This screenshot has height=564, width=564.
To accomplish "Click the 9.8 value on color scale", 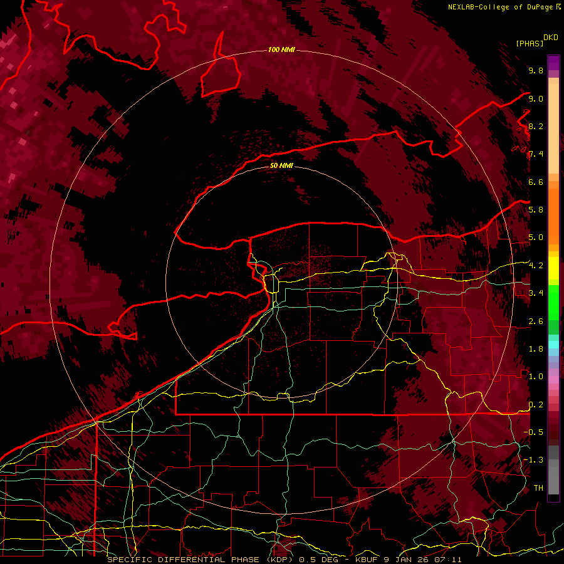I will pos(536,70).
